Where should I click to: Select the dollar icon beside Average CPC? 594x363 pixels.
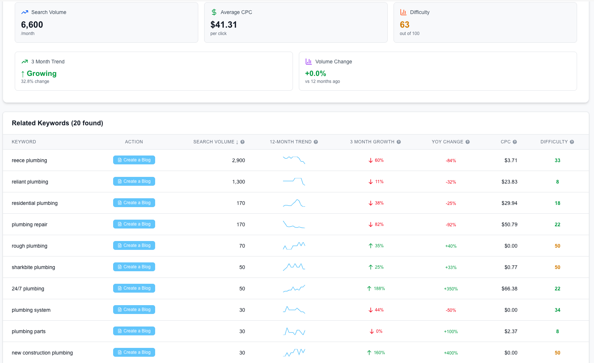point(214,12)
